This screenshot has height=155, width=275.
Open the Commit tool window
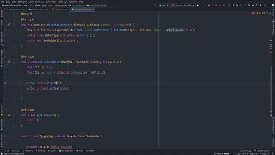(x=2, y=24)
